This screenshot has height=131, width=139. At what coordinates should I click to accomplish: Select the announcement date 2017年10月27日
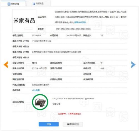(x=39, y=69)
